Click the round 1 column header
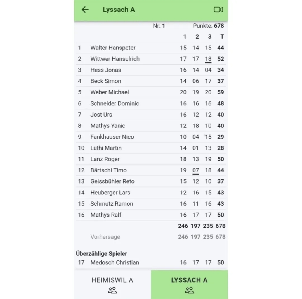Viewport: 302px width, 299px height. coord(185,37)
